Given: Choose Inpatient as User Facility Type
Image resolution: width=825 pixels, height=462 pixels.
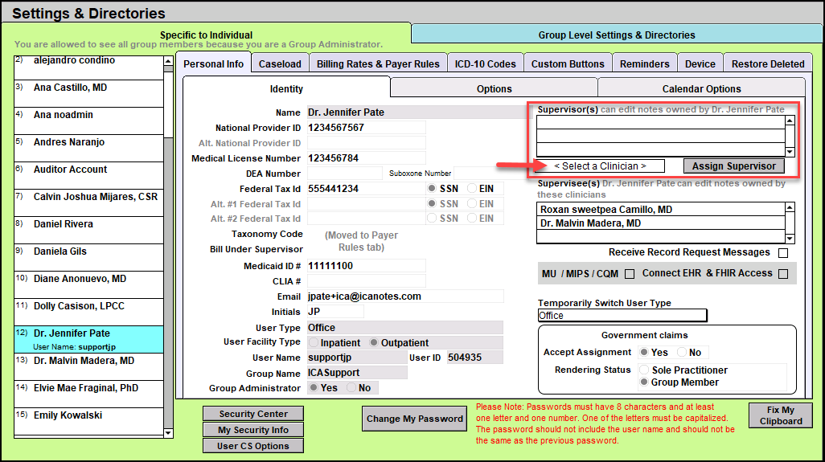Looking at the screenshot, I should (x=314, y=343).
